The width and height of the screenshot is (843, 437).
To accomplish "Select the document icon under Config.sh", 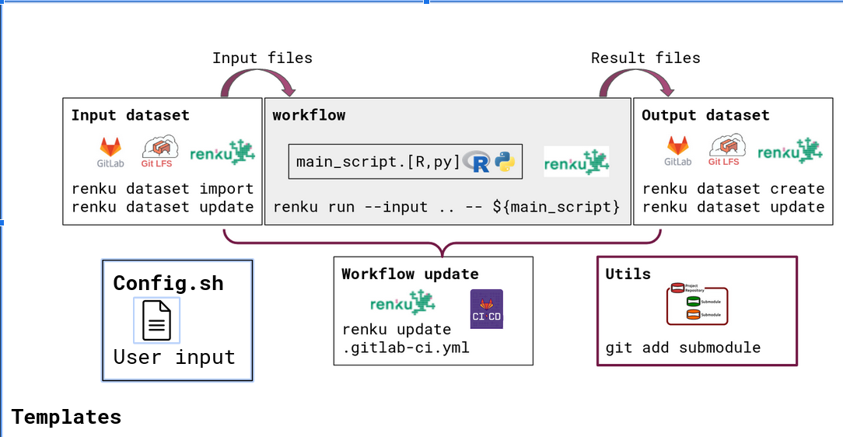I will click(x=156, y=320).
